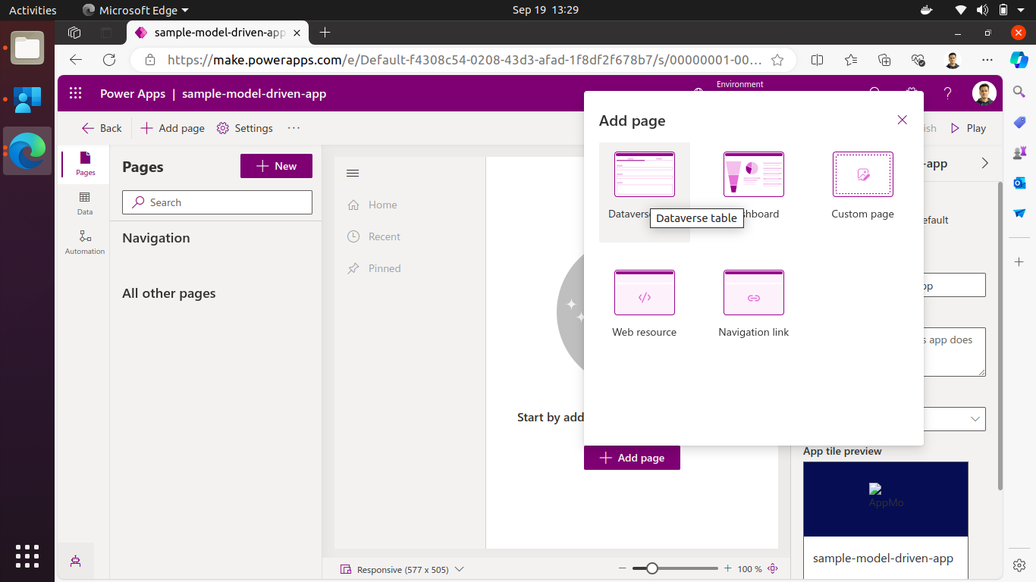Choose the Custom page tile
This screenshot has width=1036, height=582.
click(x=862, y=174)
